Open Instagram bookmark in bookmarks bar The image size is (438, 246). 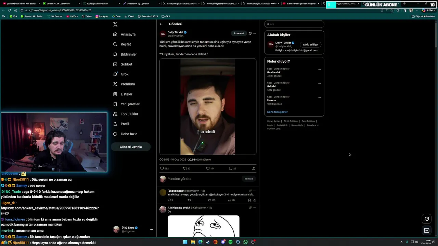(x=102, y=16)
